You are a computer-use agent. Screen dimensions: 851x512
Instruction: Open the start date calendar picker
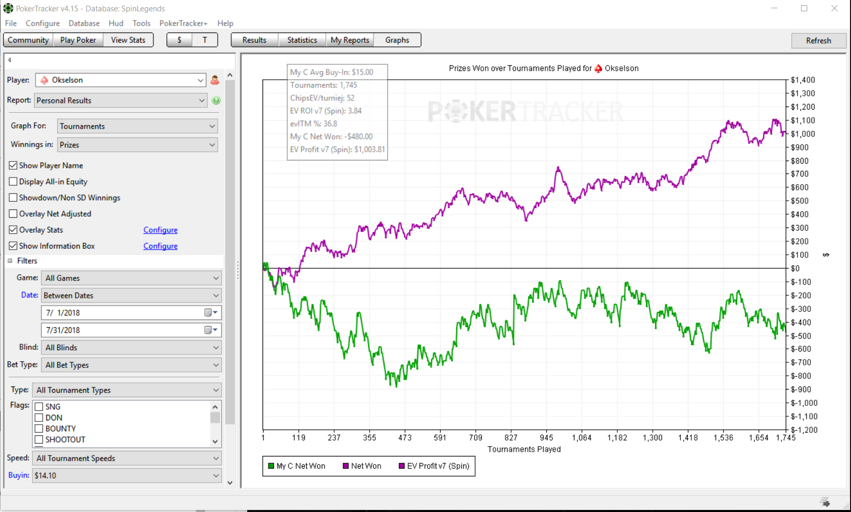tap(211, 312)
